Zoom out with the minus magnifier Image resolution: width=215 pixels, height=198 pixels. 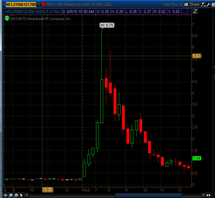[16, 195]
